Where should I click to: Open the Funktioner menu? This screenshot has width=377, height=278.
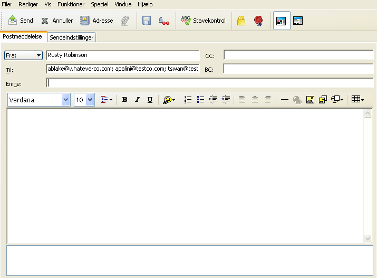[x=71, y=4]
